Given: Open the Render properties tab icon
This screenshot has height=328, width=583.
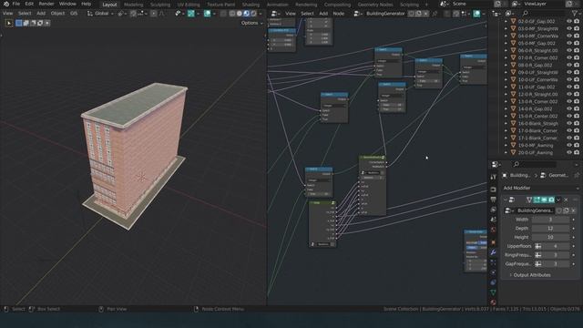Looking at the screenshot, I should 494,190.
